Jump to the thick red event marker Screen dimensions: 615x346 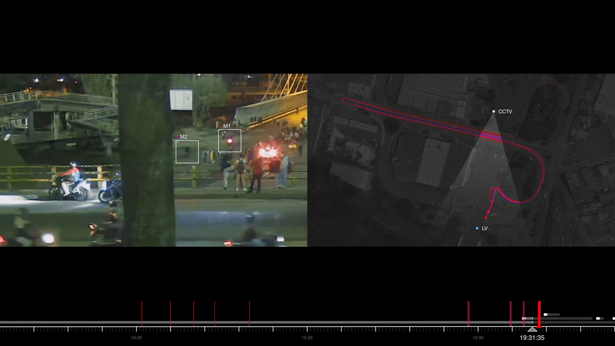[539, 314]
